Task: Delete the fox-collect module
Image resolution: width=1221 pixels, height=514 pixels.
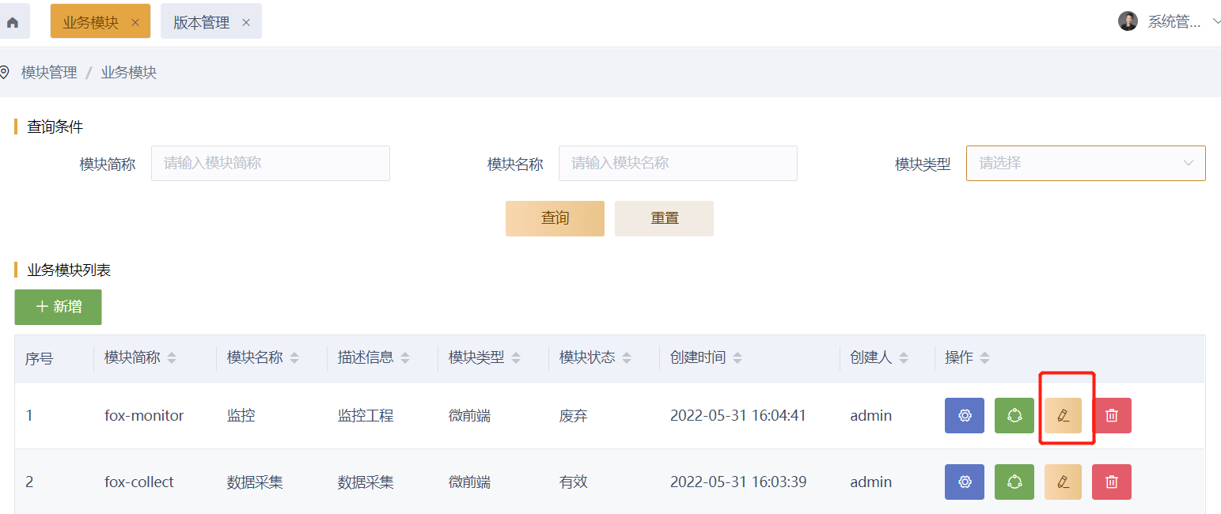Action: [x=1111, y=482]
